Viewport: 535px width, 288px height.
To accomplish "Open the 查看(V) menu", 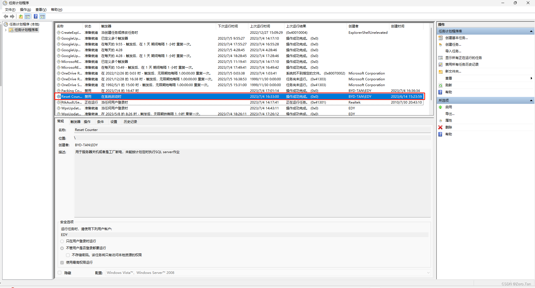I will click(x=41, y=10).
